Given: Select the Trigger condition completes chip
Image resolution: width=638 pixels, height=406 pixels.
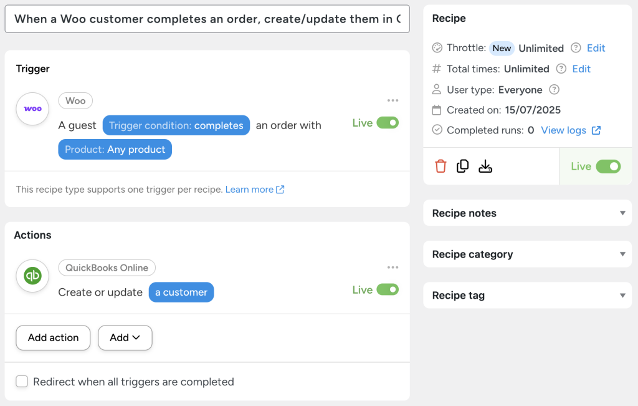Looking at the screenshot, I should [x=176, y=125].
